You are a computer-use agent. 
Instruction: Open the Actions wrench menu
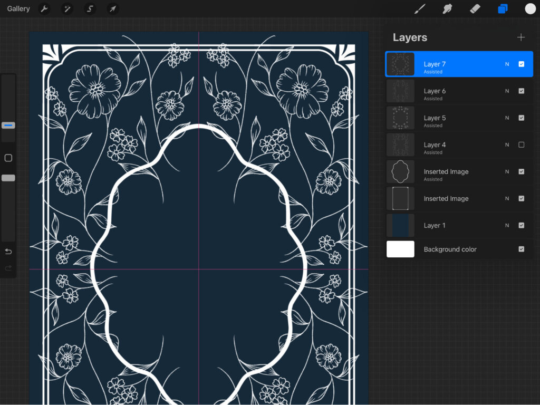pos(45,9)
